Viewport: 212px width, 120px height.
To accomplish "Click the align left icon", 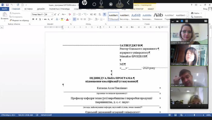I will [x=75, y=19].
